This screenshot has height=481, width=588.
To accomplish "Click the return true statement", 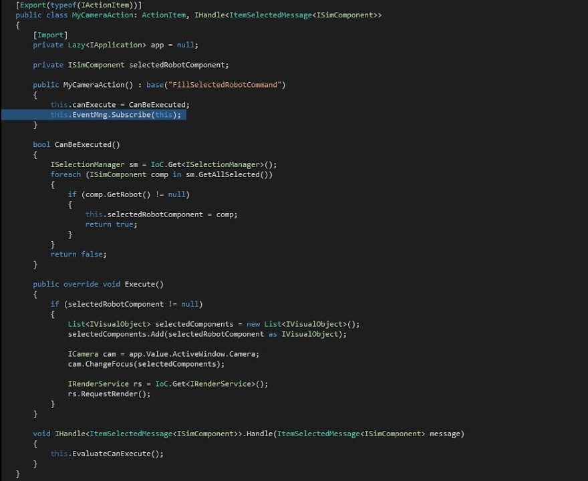I will (x=110, y=224).
